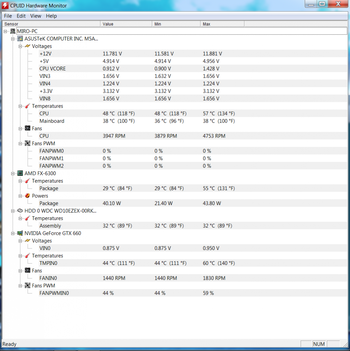Click the AMD FX-6300 processor chip icon
350x351 pixels.
pyautogui.click(x=20, y=173)
